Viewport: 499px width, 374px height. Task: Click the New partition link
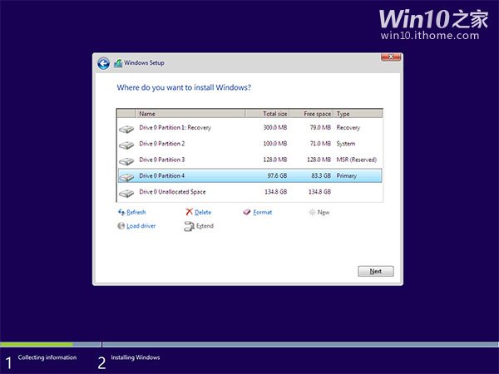[x=324, y=212]
